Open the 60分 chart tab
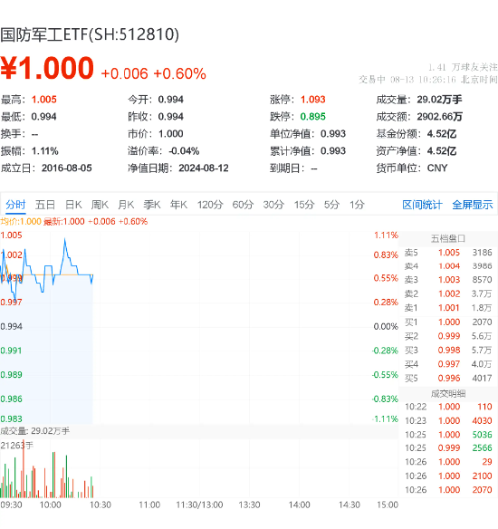This screenshot has width=498, height=529. point(243,205)
